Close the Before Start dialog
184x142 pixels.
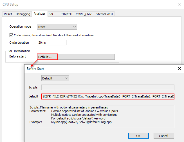click(x=179, y=68)
